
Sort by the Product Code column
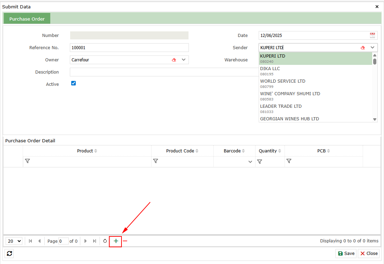pos(182,151)
